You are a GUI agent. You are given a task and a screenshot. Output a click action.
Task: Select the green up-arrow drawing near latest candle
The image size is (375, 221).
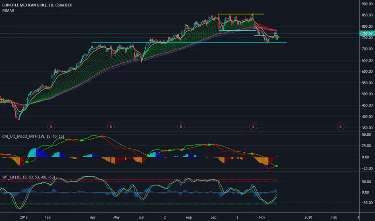(x=277, y=37)
